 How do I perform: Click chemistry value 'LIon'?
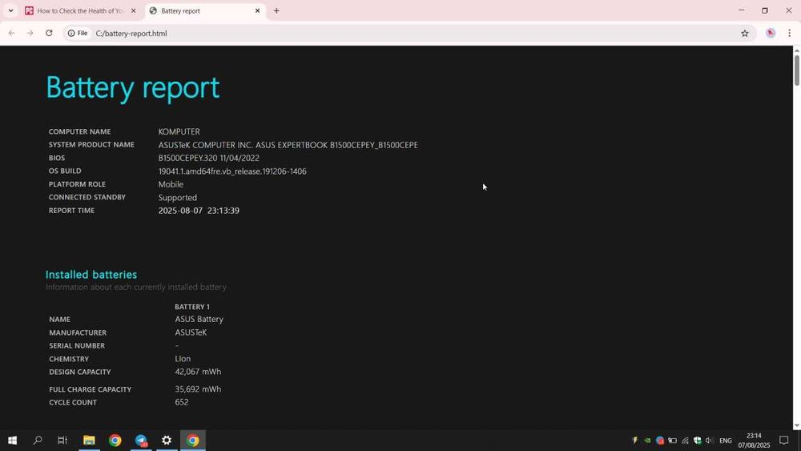pos(183,359)
